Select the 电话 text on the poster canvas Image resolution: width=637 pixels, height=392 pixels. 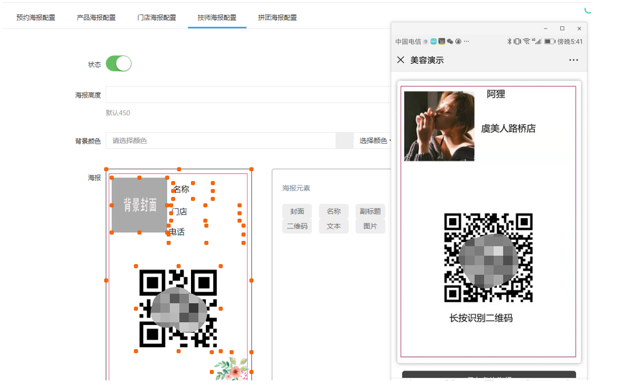[x=177, y=232]
